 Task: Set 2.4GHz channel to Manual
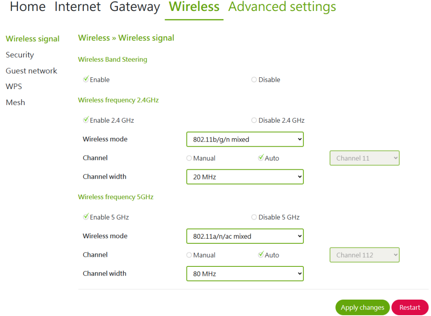tap(189, 158)
